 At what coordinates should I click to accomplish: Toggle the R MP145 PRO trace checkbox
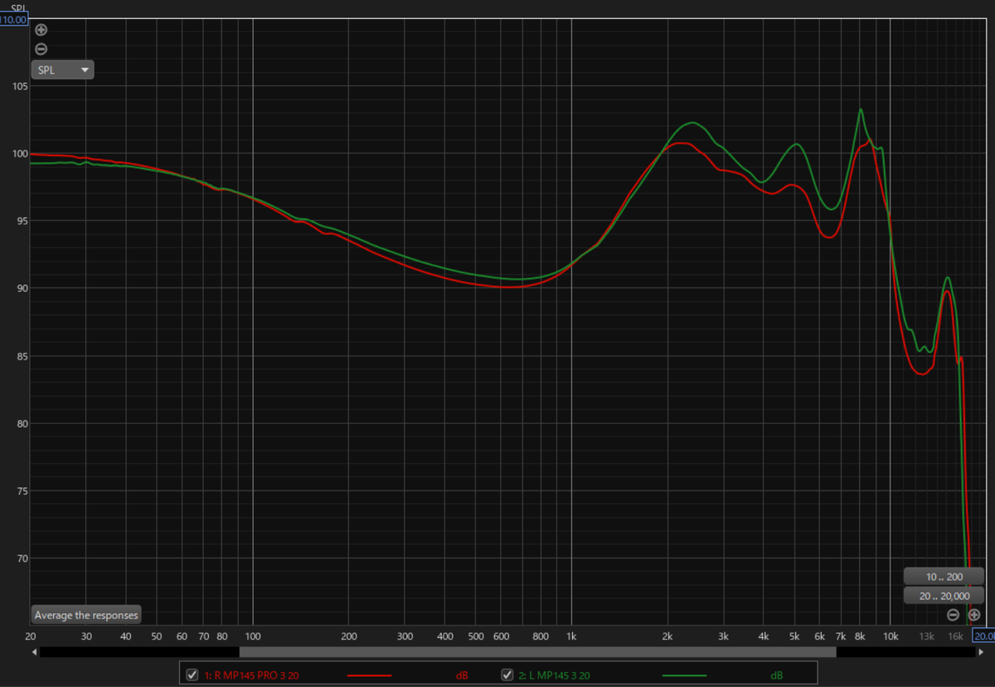[192, 675]
